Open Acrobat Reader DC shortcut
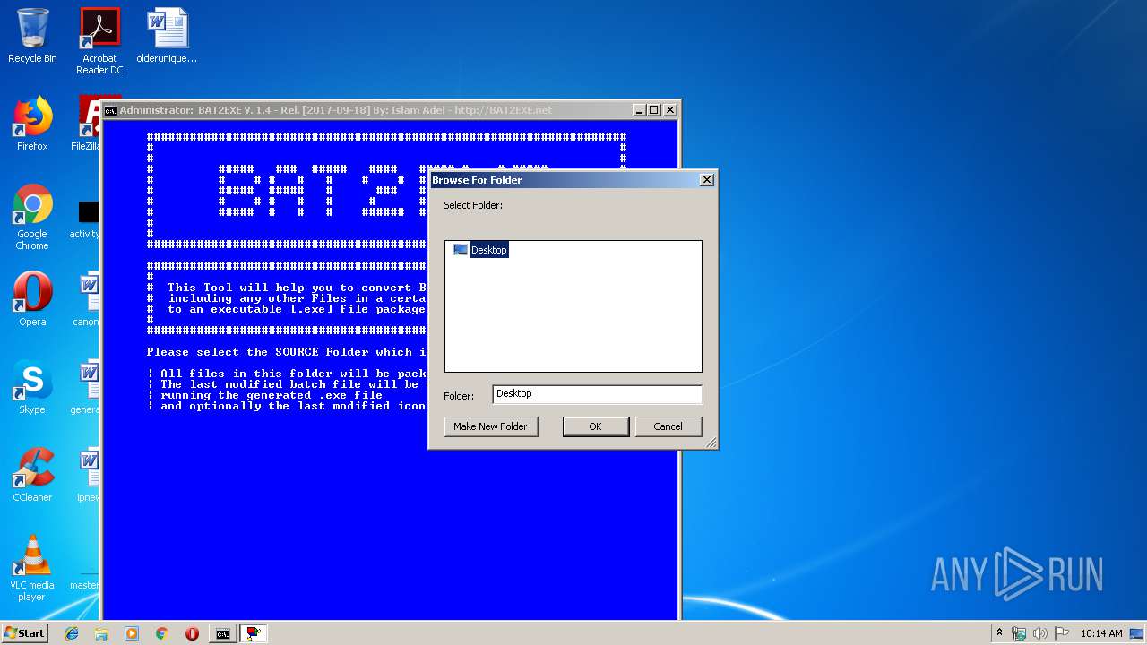Viewport: 1147px width, 645px height. tap(99, 40)
